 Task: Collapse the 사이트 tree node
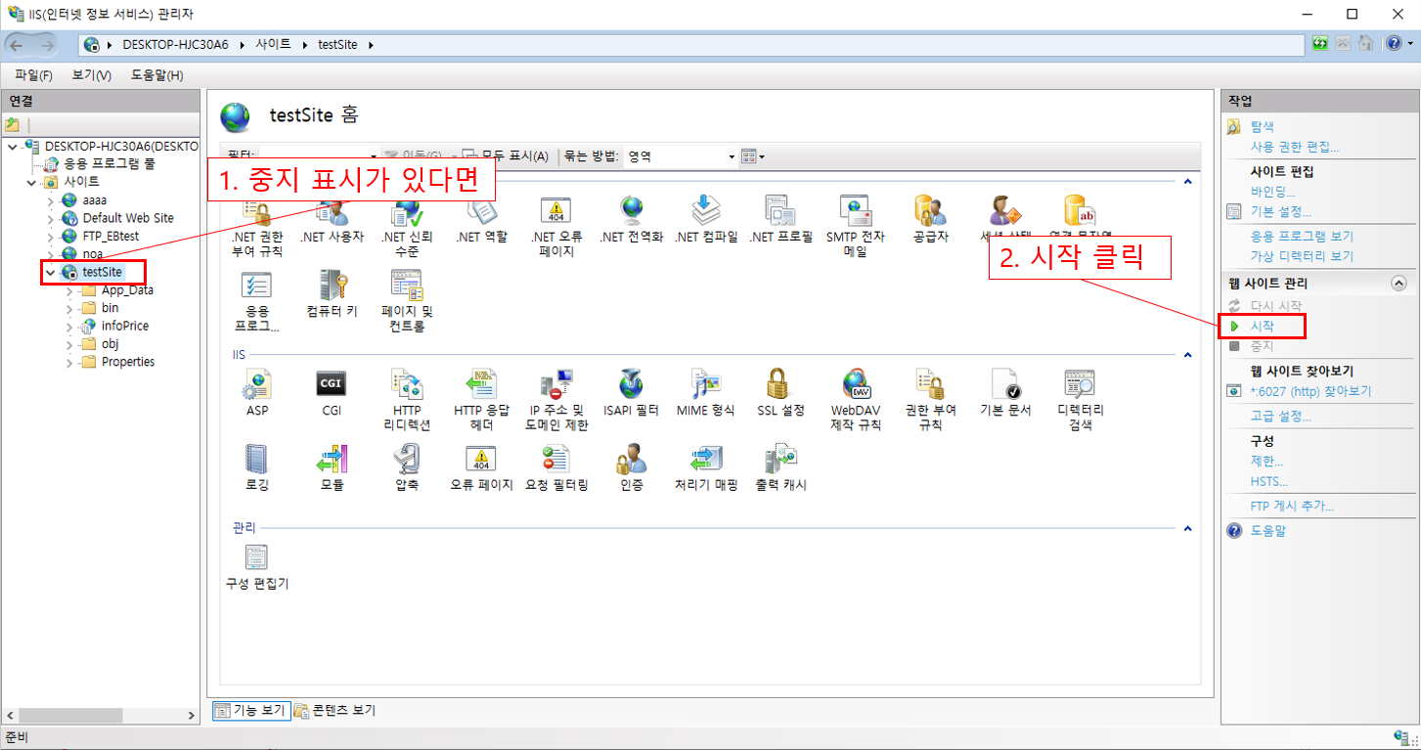pos(30,182)
